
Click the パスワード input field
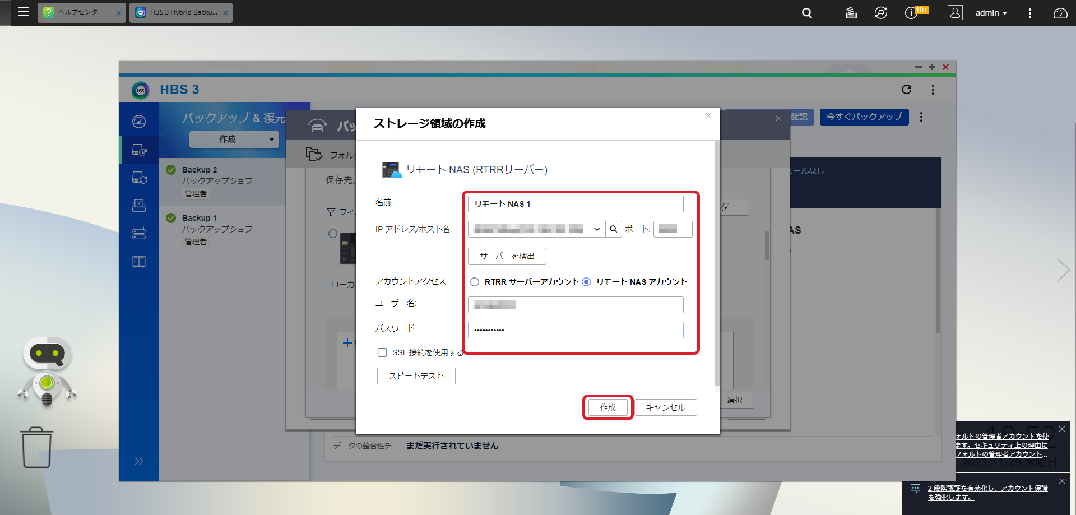pyautogui.click(x=576, y=330)
